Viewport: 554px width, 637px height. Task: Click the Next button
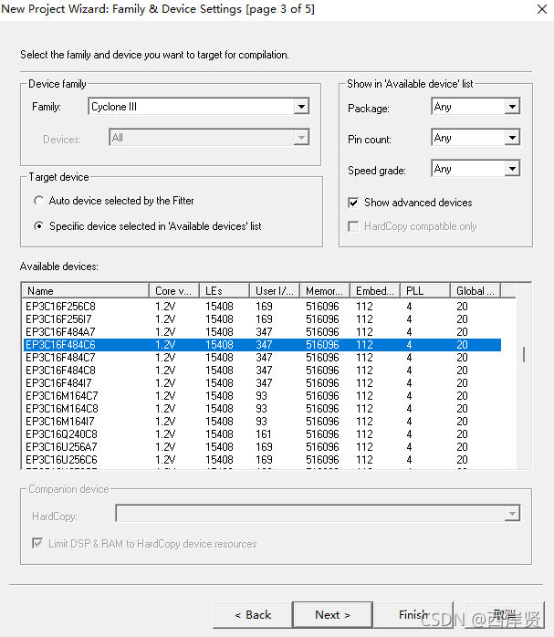tap(332, 615)
